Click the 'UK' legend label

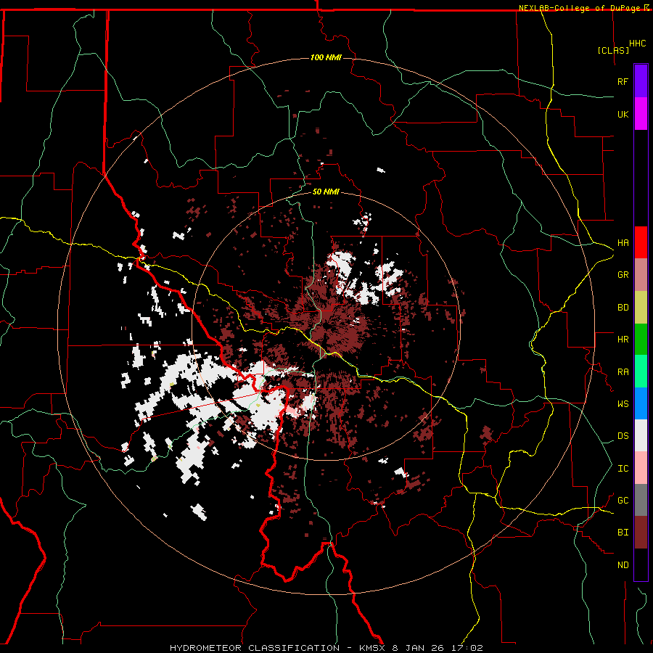(623, 114)
